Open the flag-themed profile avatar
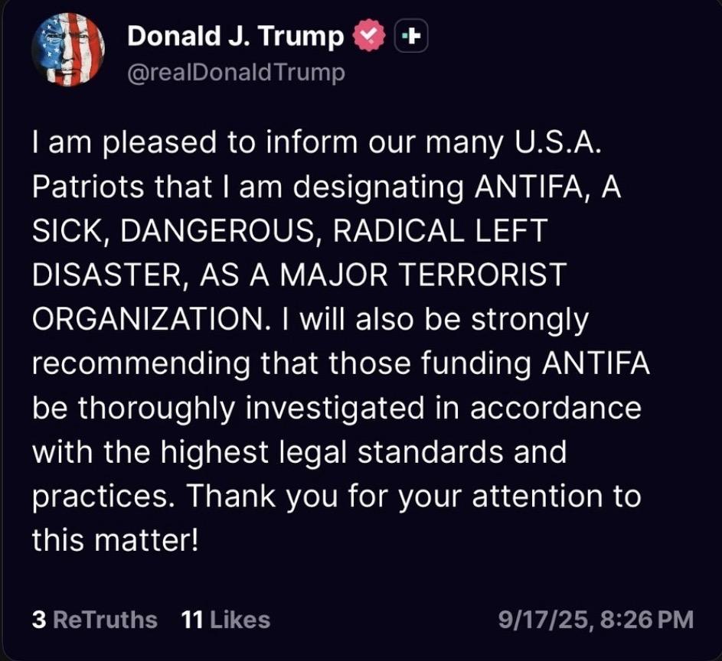 68,49
